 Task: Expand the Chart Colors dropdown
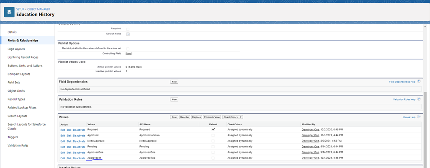[232, 117]
